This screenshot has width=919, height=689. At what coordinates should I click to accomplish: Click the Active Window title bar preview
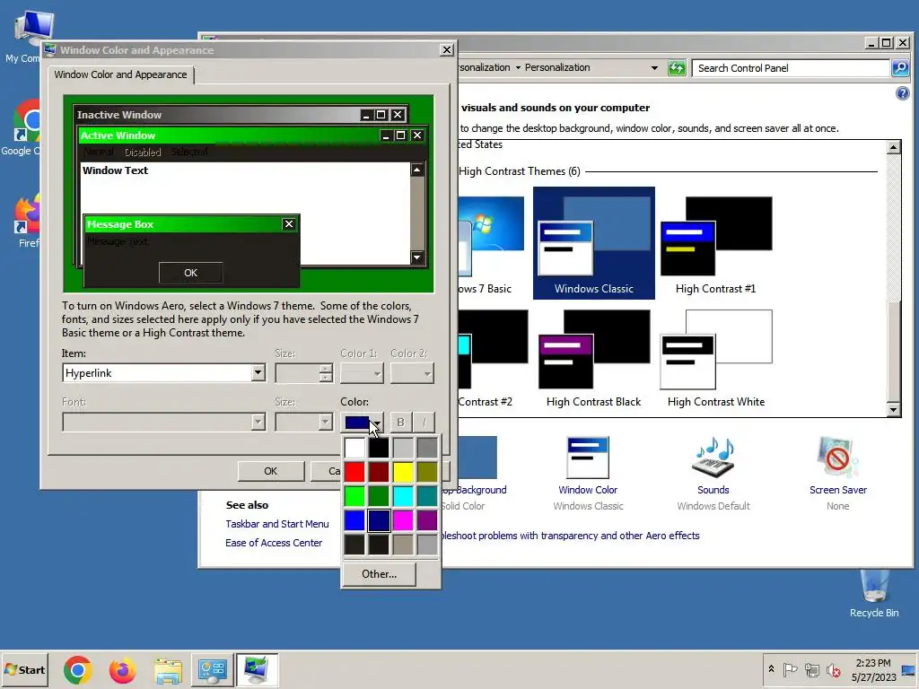tap(251, 135)
